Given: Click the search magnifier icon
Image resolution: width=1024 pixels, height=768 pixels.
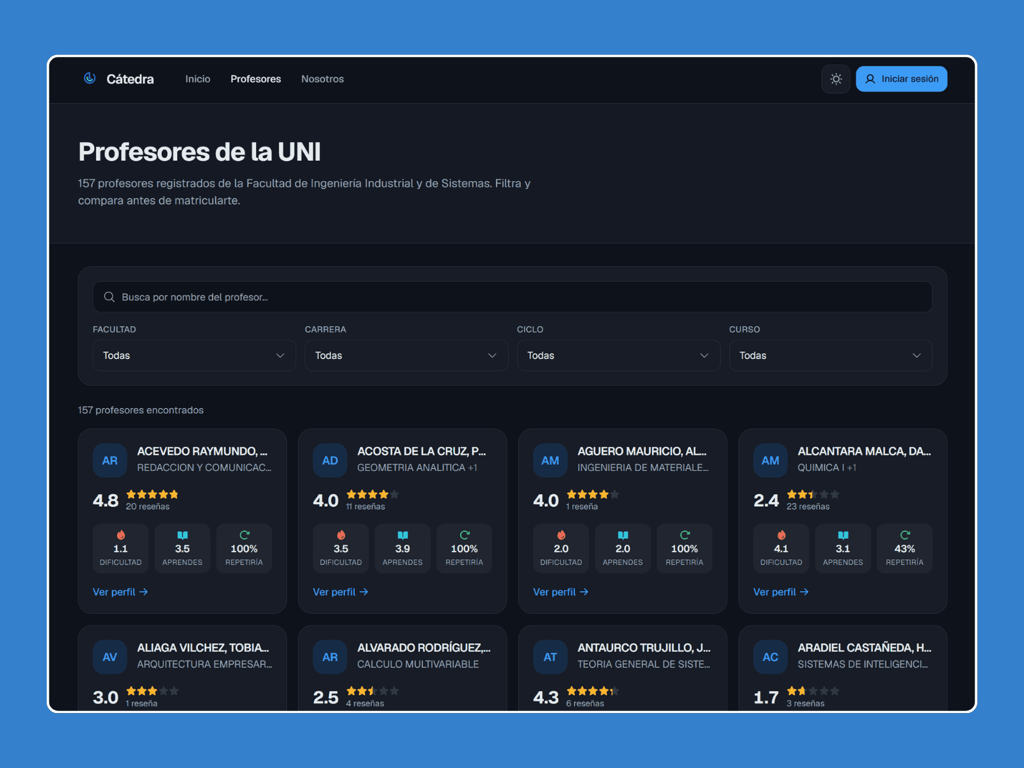Looking at the screenshot, I should click(x=109, y=297).
